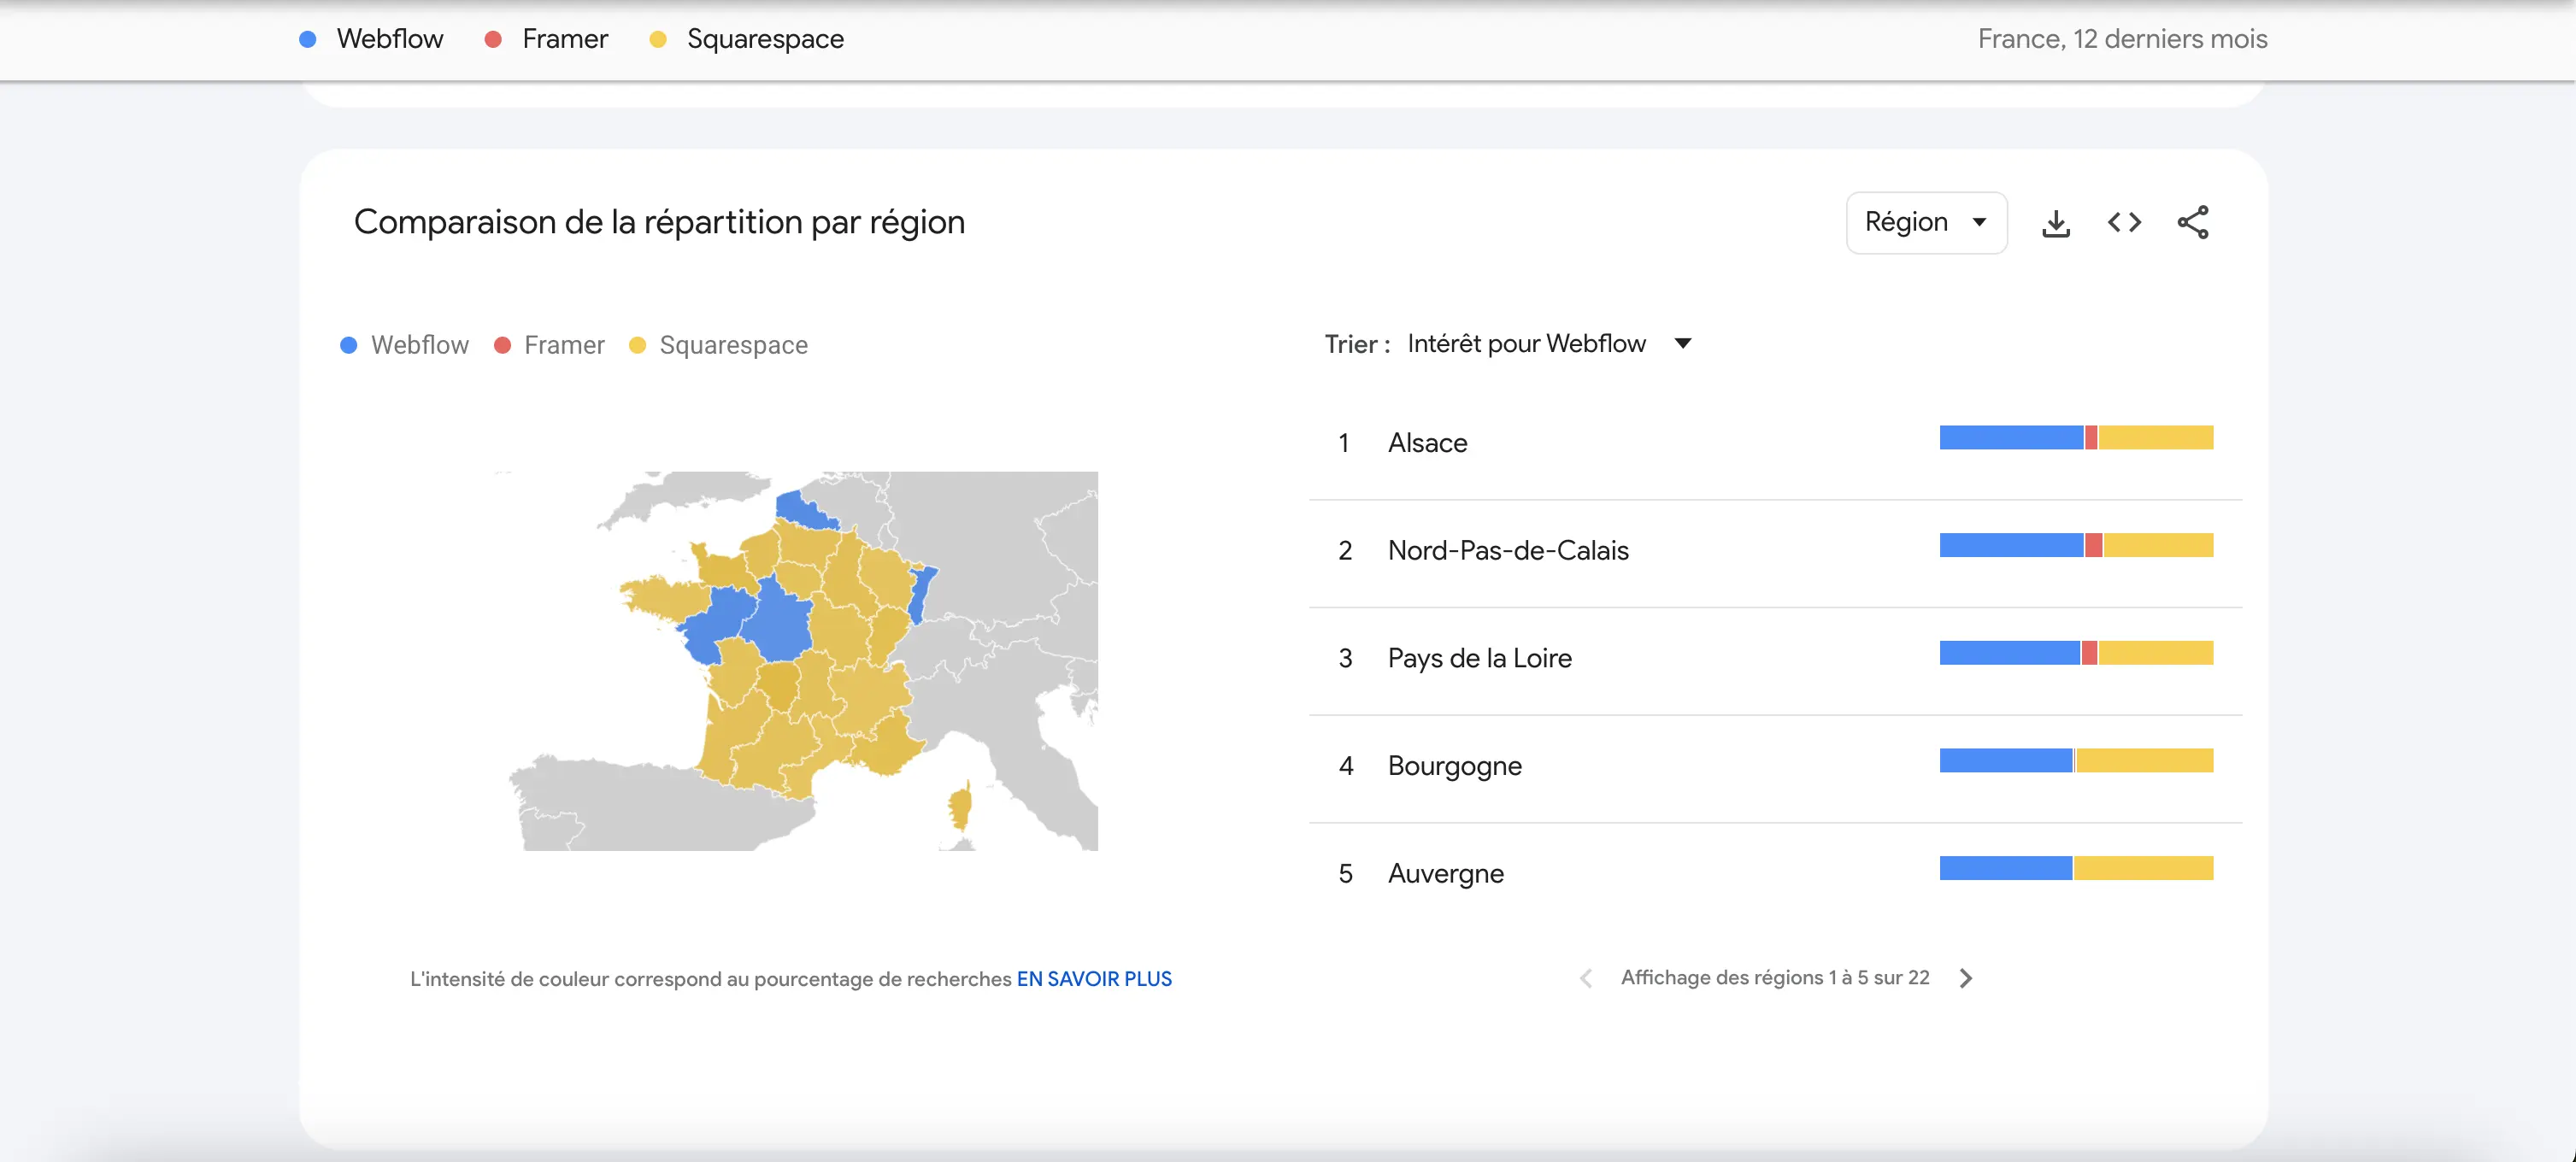Click the Comparaison de la répartition par région heading
The height and width of the screenshot is (1162, 2576).
click(x=659, y=222)
